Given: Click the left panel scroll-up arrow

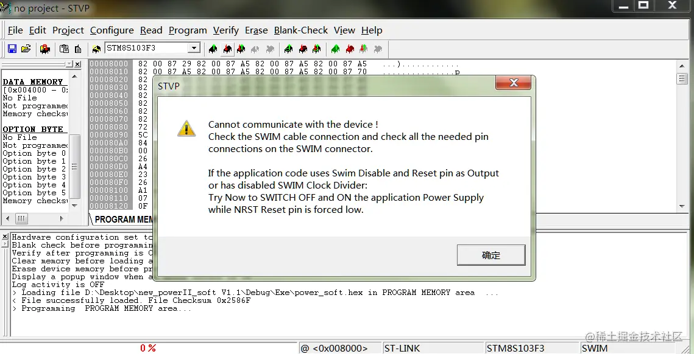Looking at the screenshot, I should (74, 77).
